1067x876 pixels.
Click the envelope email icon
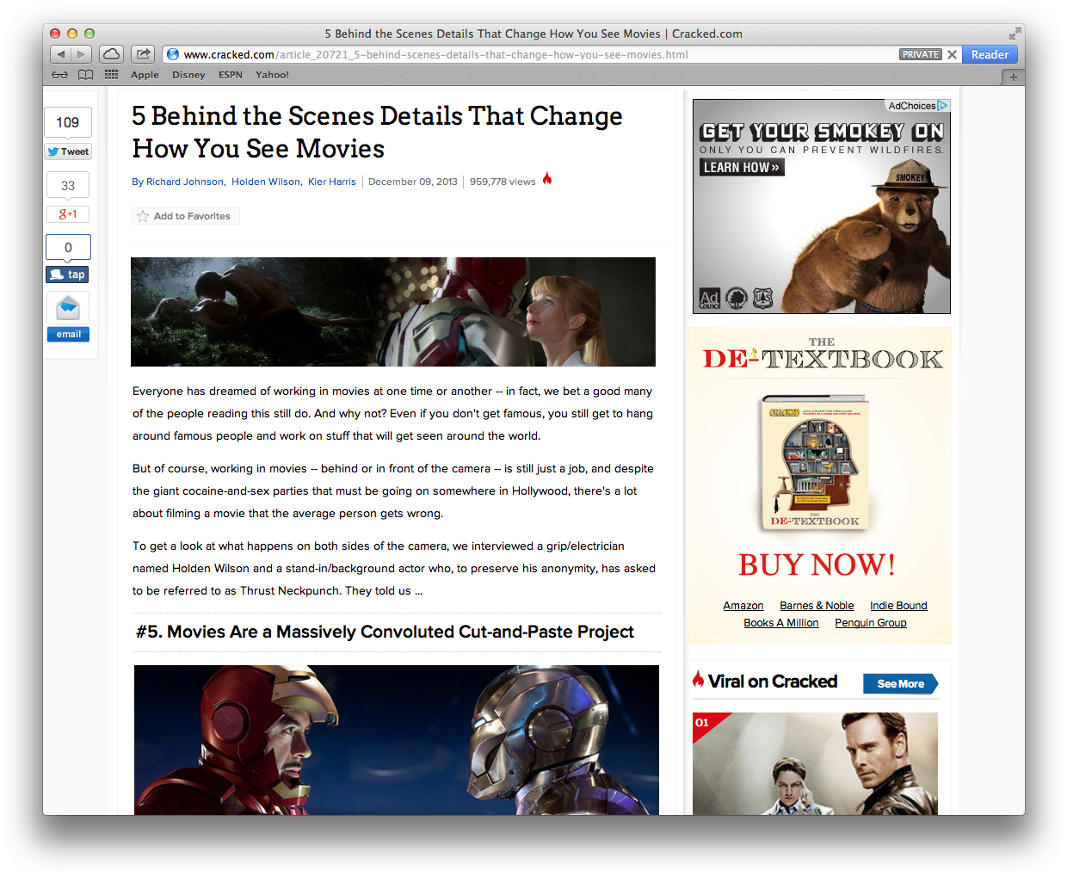[x=68, y=308]
